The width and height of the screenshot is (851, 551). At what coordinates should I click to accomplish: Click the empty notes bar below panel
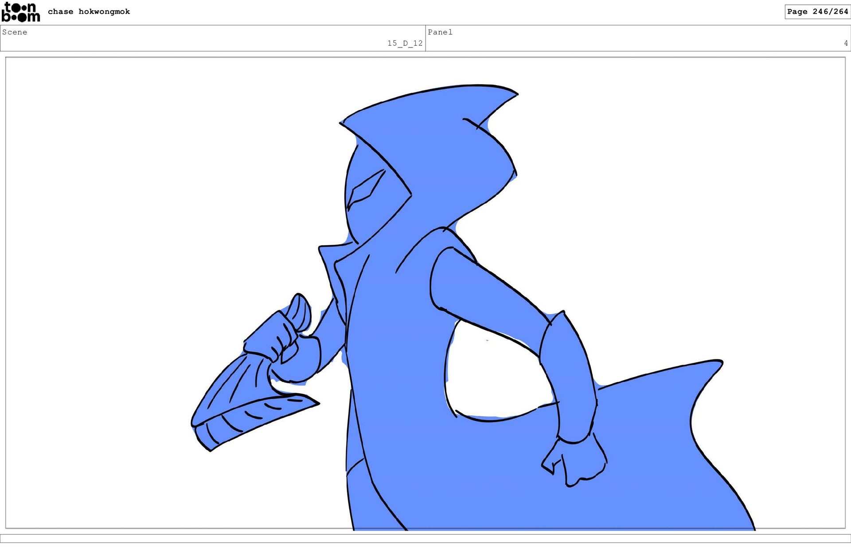point(425,538)
